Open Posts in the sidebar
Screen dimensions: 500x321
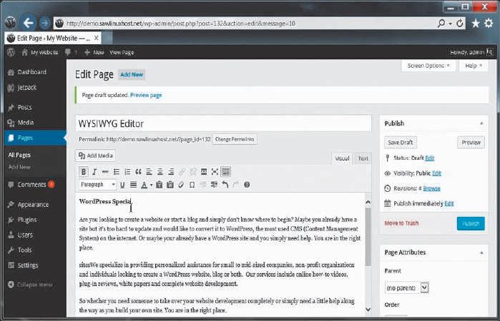(x=25, y=107)
